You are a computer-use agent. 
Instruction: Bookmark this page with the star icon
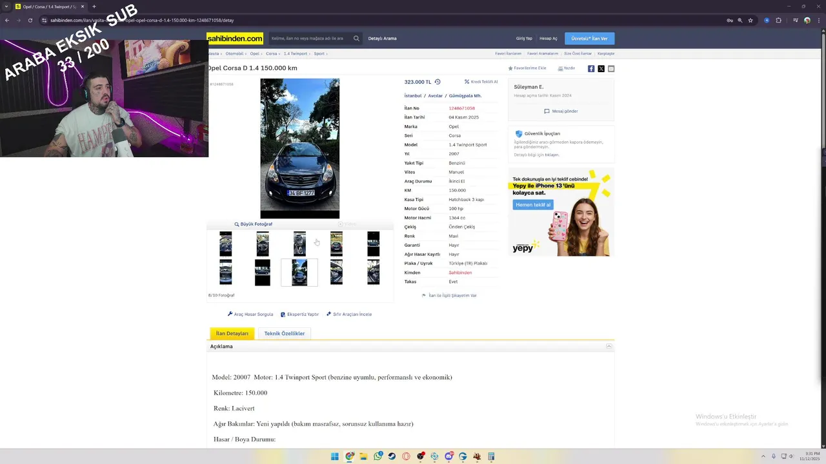(x=750, y=20)
